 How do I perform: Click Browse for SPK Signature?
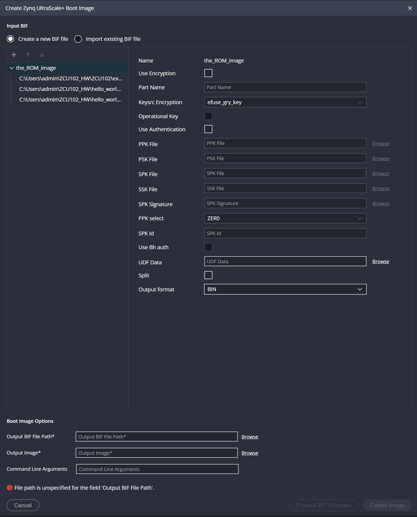[381, 203]
